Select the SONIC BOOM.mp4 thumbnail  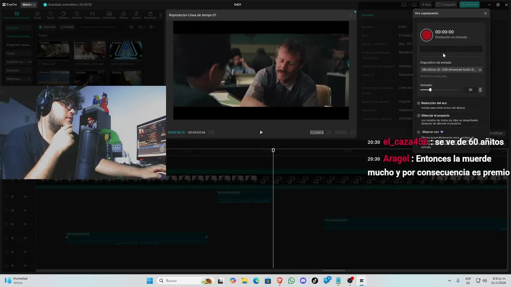coord(125,50)
